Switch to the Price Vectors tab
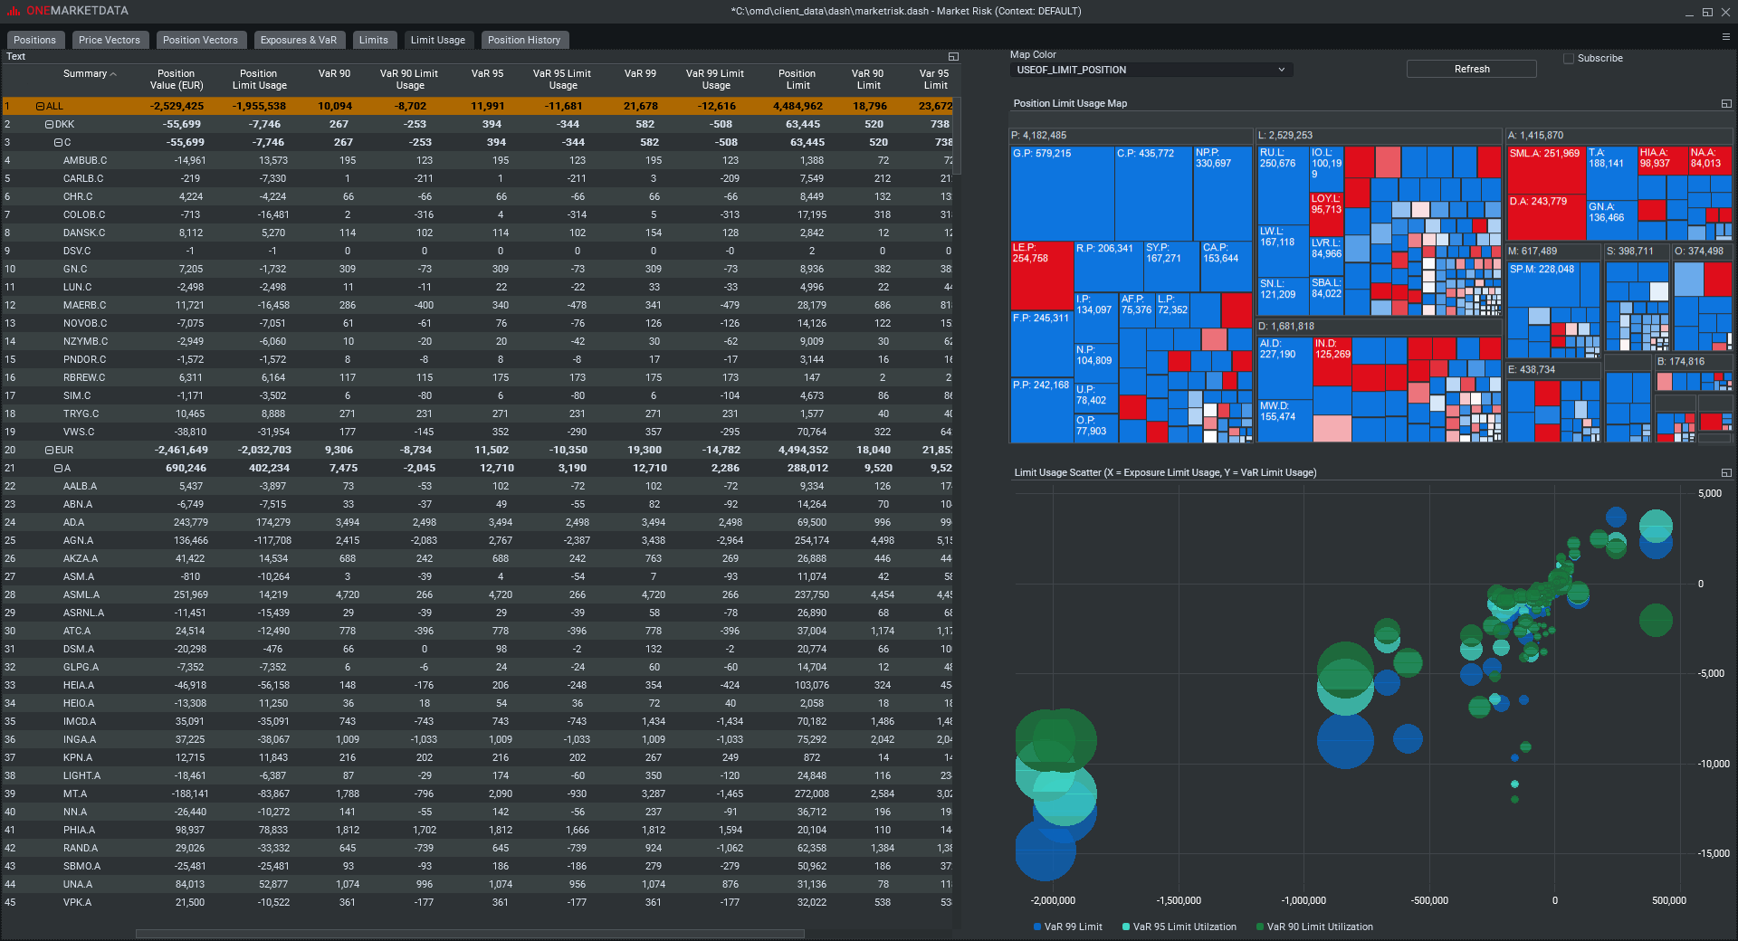This screenshot has height=941, width=1738. 109,40
